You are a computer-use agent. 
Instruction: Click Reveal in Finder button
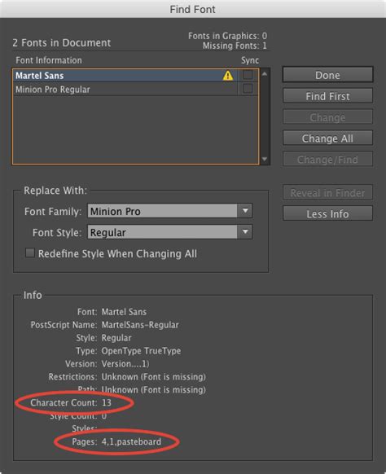click(327, 192)
